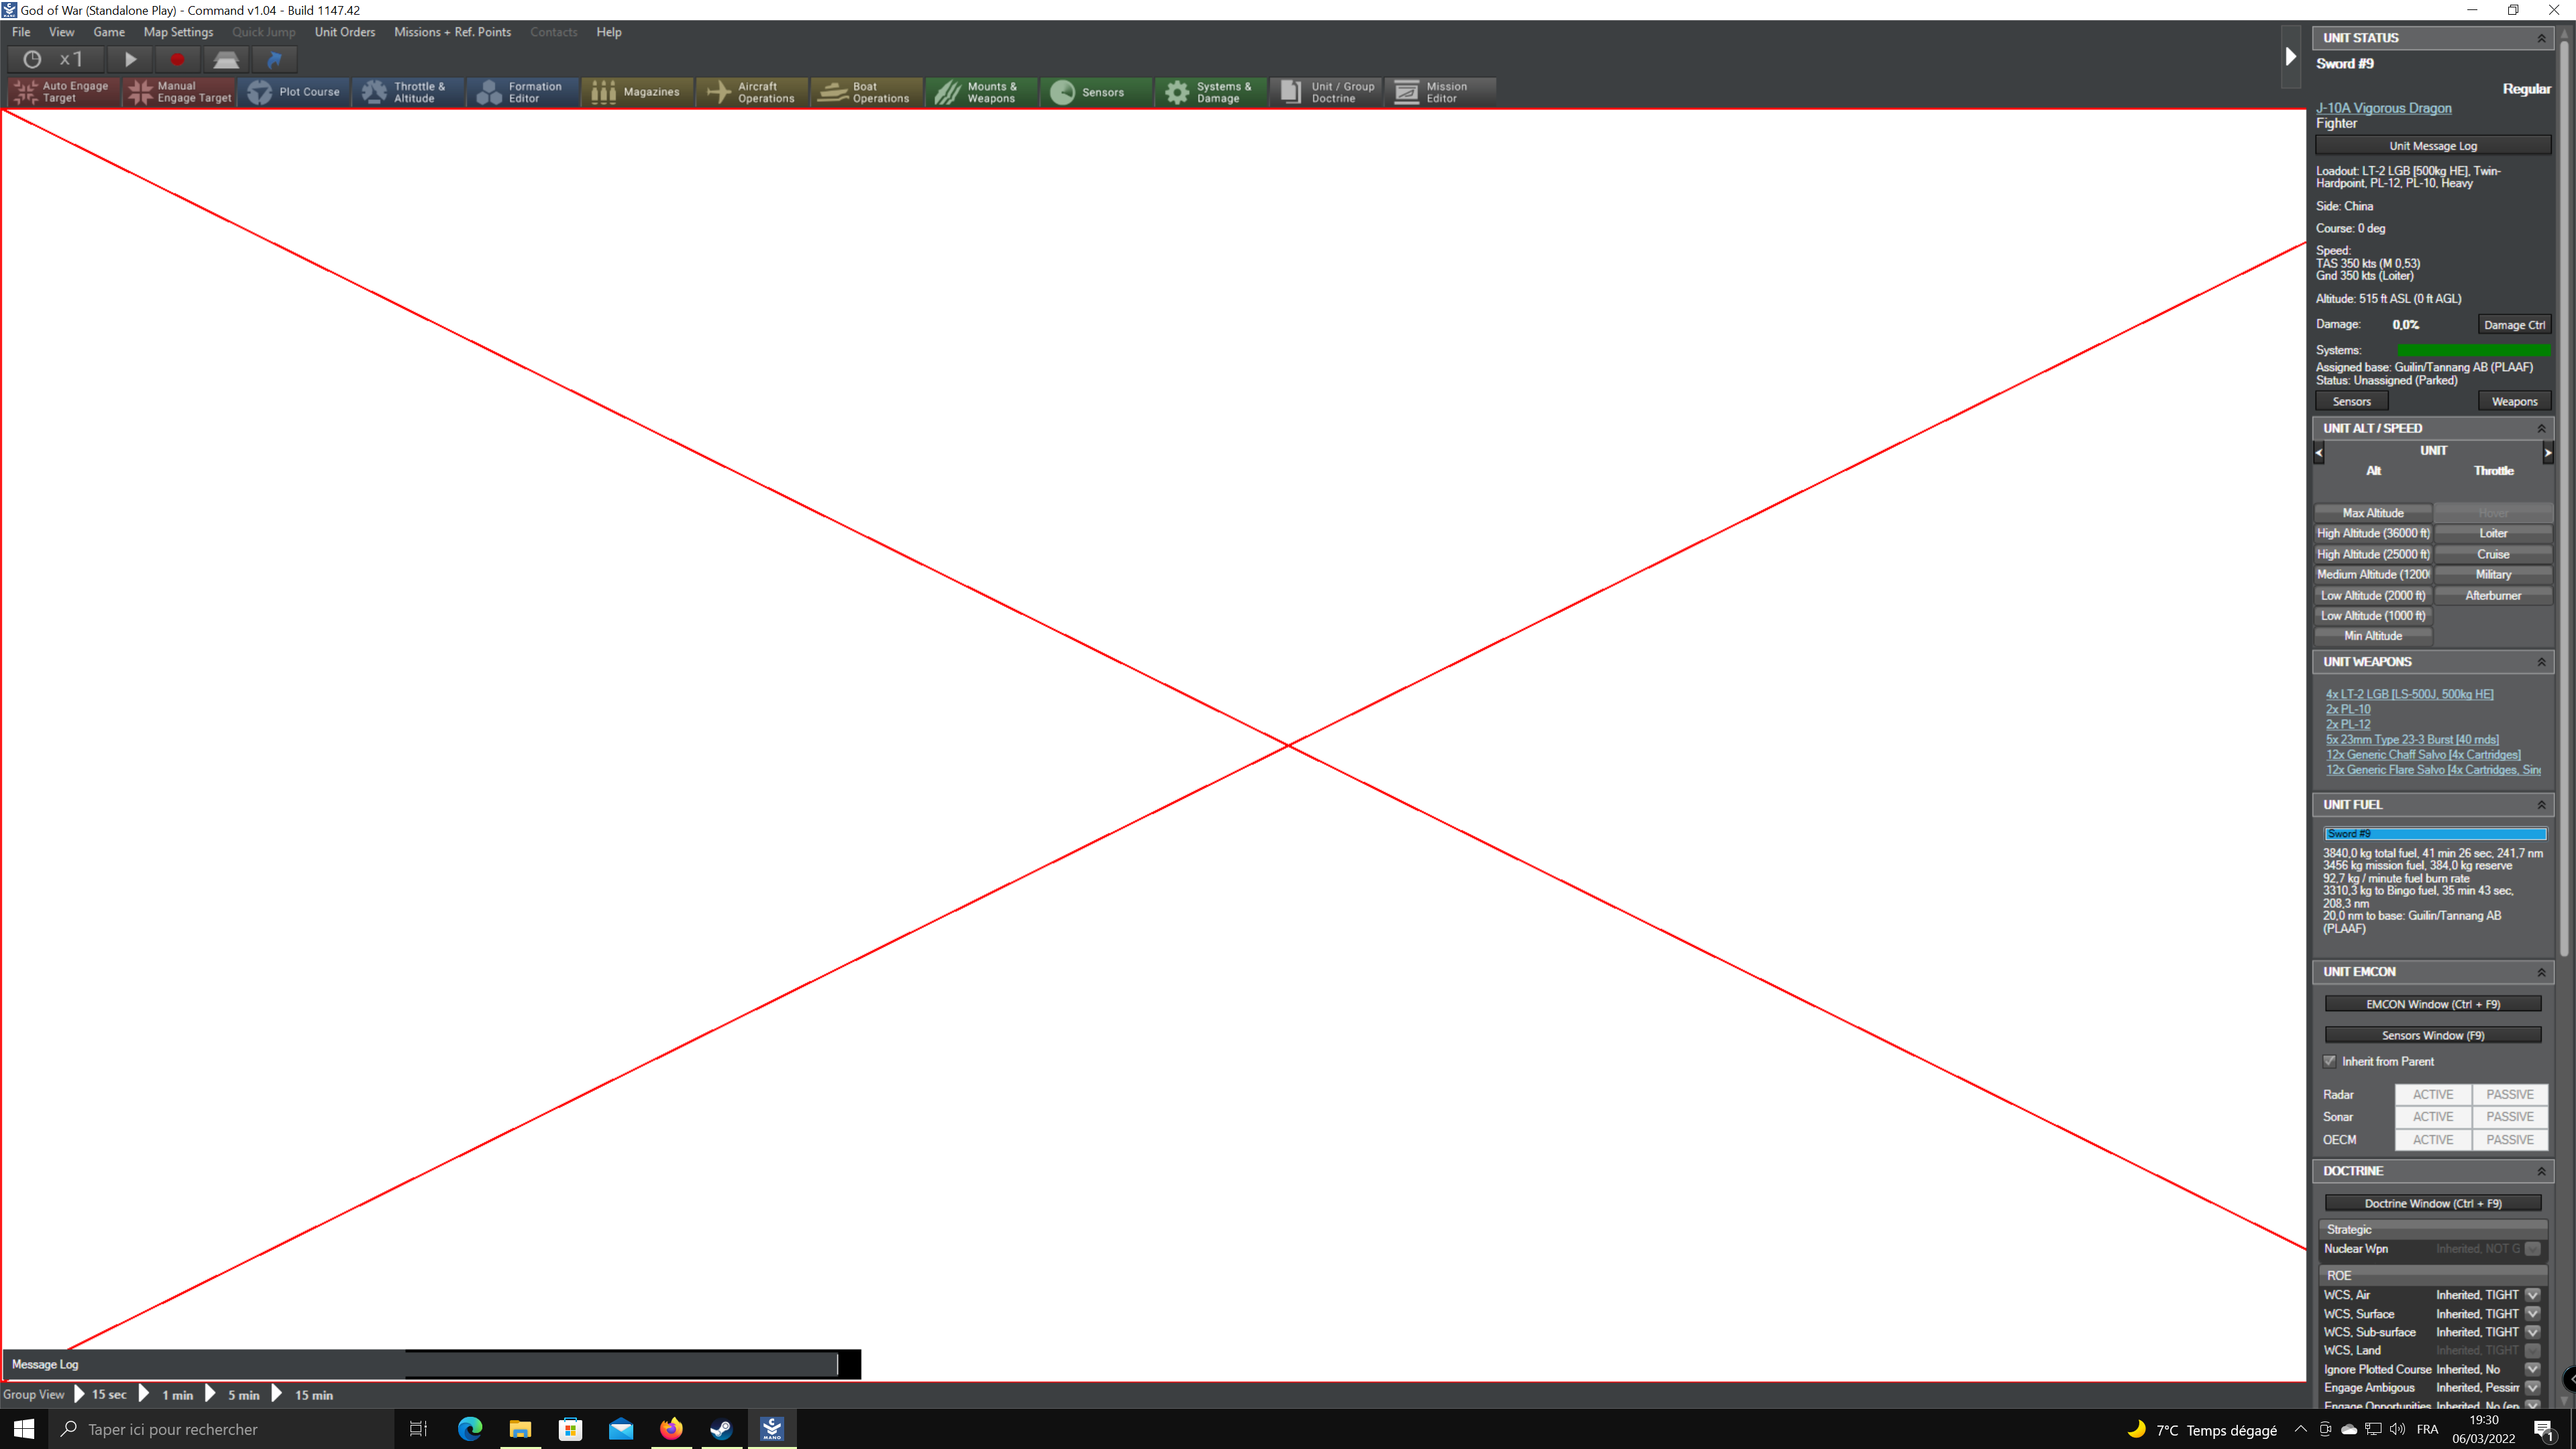This screenshot has height=1449, width=2576.
Task: Toggle the WCS, Surface inherited checkbox
Action: (2532, 1314)
